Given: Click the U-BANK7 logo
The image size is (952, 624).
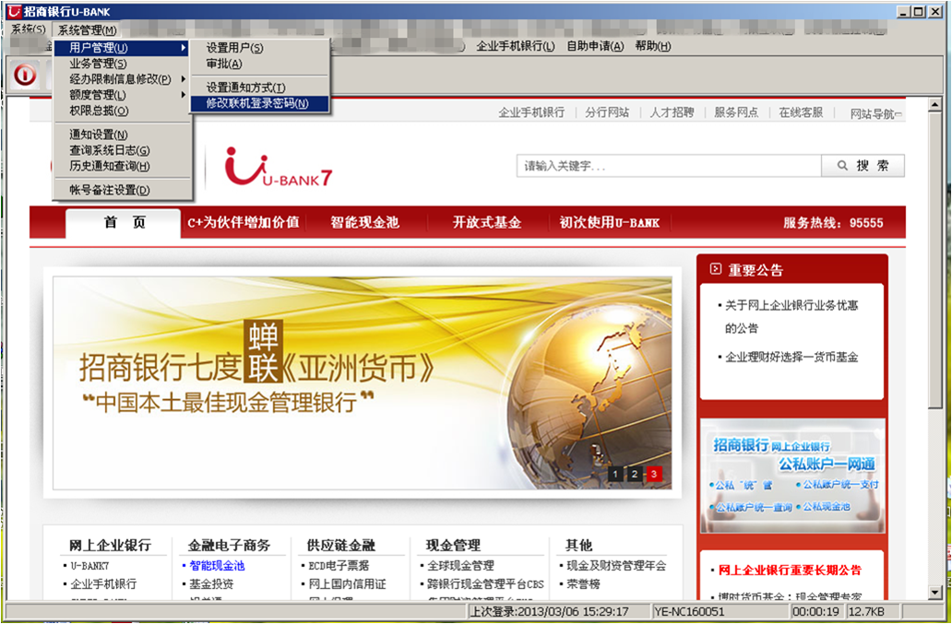Looking at the screenshot, I should pyautogui.click(x=278, y=166).
